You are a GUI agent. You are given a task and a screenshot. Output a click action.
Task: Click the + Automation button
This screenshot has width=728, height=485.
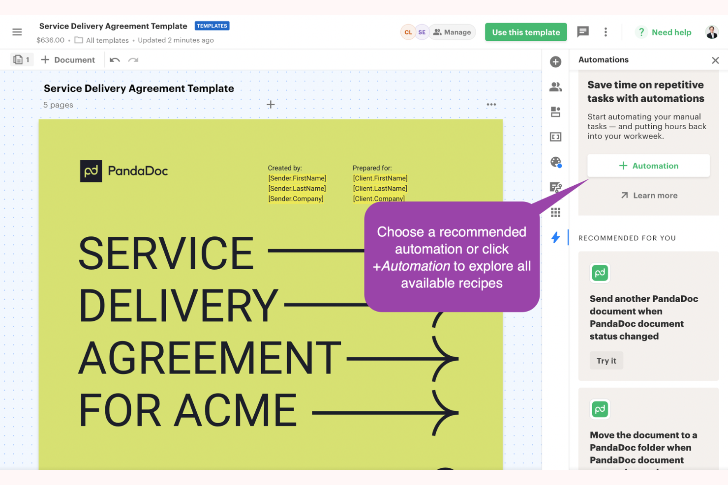(648, 166)
